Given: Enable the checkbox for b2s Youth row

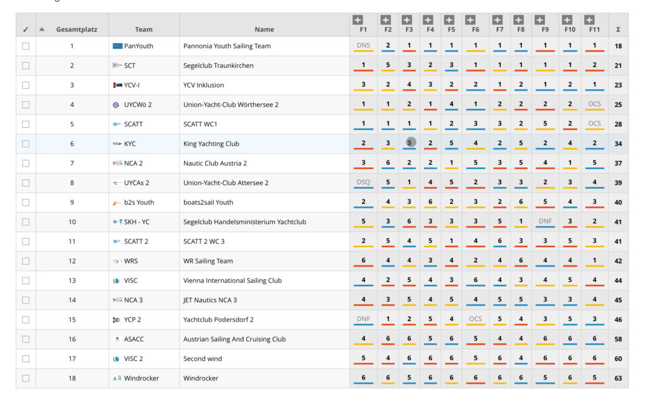Looking at the screenshot, I should pos(25,202).
